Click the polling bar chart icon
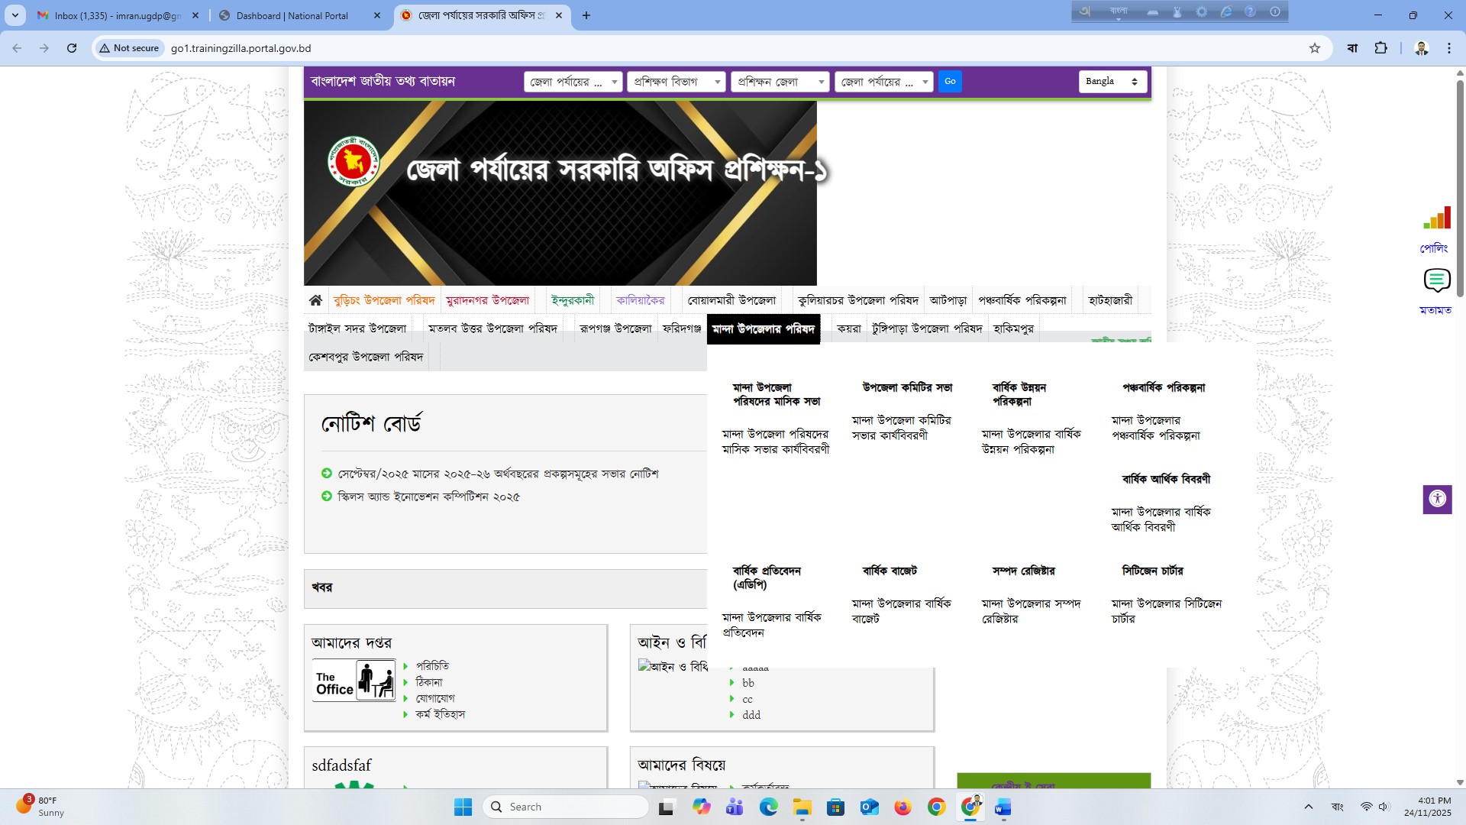 (1436, 219)
